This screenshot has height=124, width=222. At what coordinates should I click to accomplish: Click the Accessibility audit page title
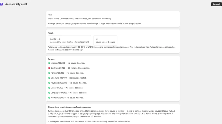(16, 4)
